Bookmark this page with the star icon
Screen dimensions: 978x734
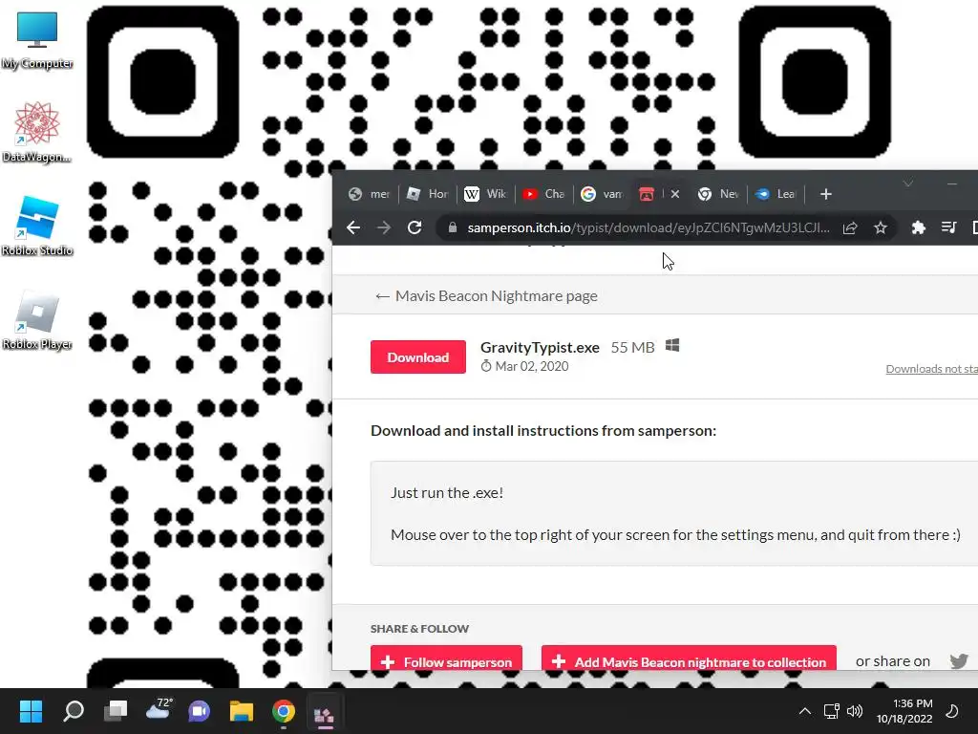point(880,227)
